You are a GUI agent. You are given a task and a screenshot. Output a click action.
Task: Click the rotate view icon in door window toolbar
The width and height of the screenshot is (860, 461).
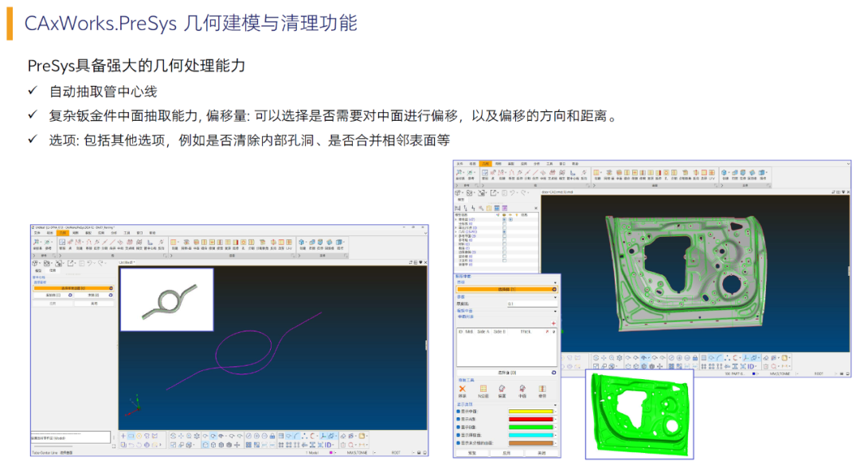(596, 358)
